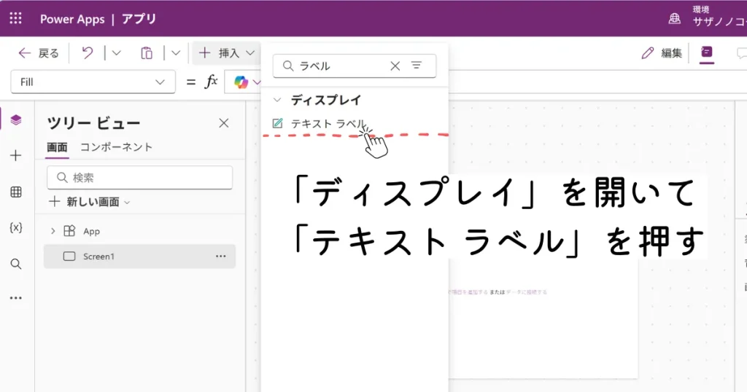Viewport: 747px width, 392px height.
Task: Click the 戻る back button
Action: coord(39,53)
